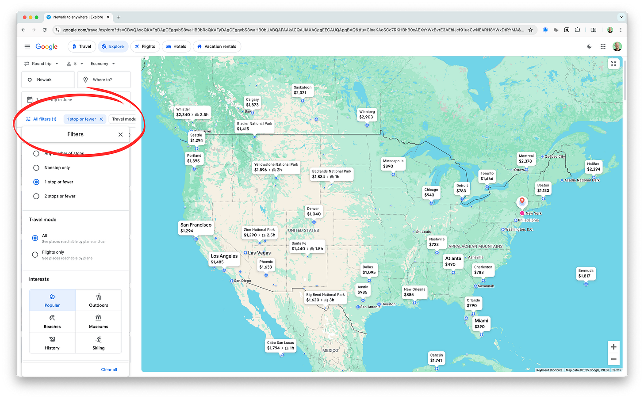Switch to the Explore tab
This screenshot has height=399, width=644.
click(x=113, y=46)
